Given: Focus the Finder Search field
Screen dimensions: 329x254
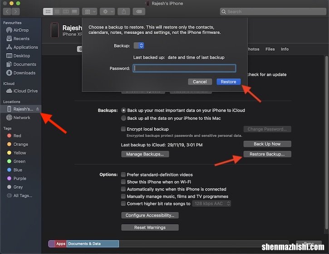Looking at the screenshot, I should [273, 11].
